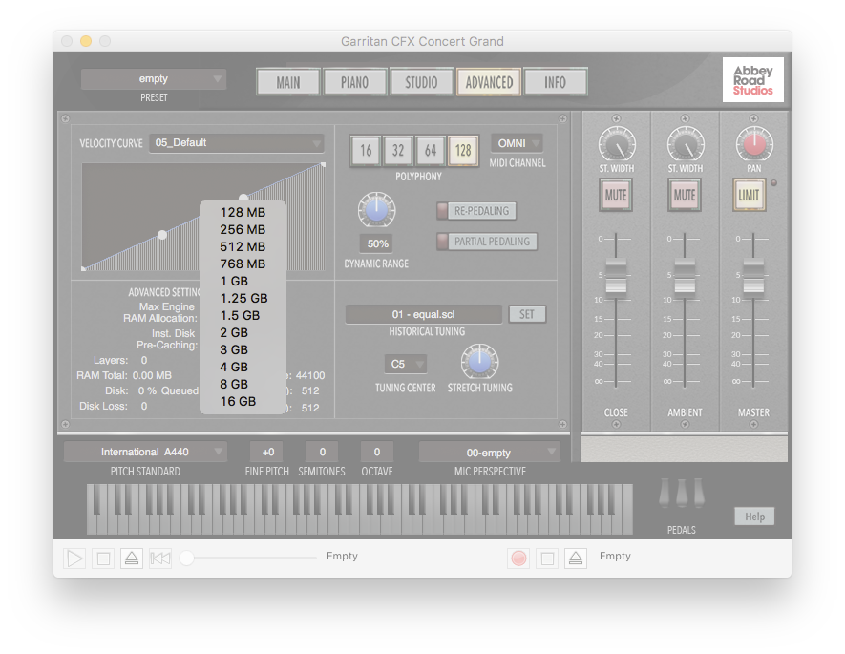Click the Master volume fader
The height and width of the screenshot is (654, 845).
753,276
